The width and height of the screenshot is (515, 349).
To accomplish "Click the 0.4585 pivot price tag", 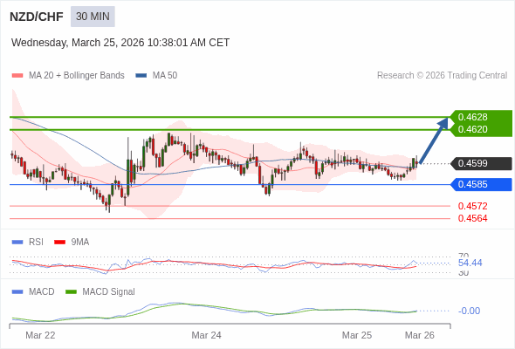I will (481, 184).
